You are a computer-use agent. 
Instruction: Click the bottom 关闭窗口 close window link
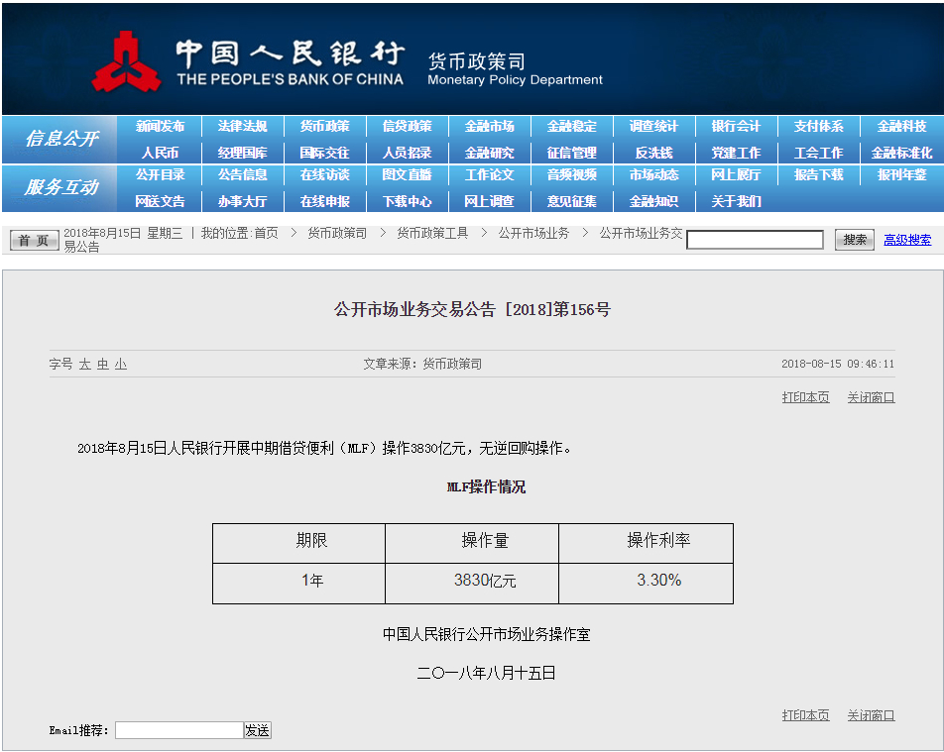pos(871,715)
